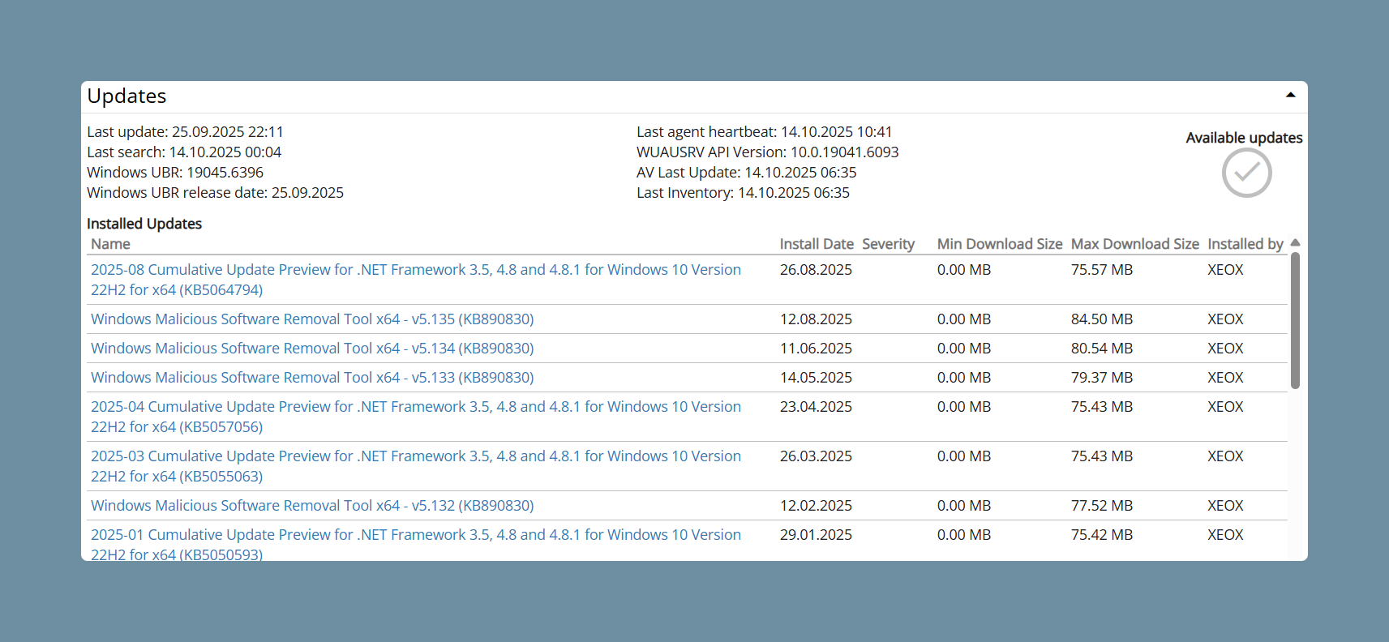Select the 79.37 MB max download size

[x=1102, y=378]
